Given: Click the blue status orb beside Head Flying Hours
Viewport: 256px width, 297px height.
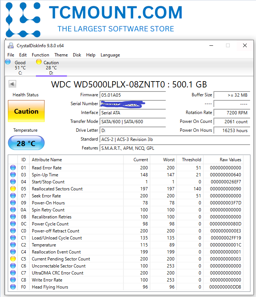Looking at the screenshot, I should [x=13, y=287].
